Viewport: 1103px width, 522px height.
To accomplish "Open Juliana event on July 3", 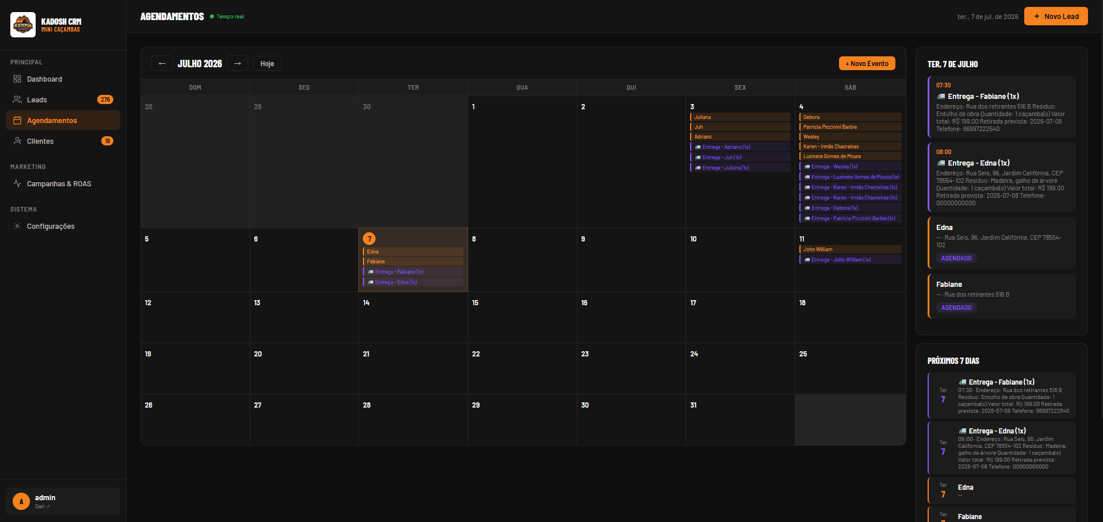I will point(740,117).
